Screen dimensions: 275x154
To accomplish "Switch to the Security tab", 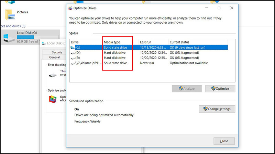I will click(57, 52).
